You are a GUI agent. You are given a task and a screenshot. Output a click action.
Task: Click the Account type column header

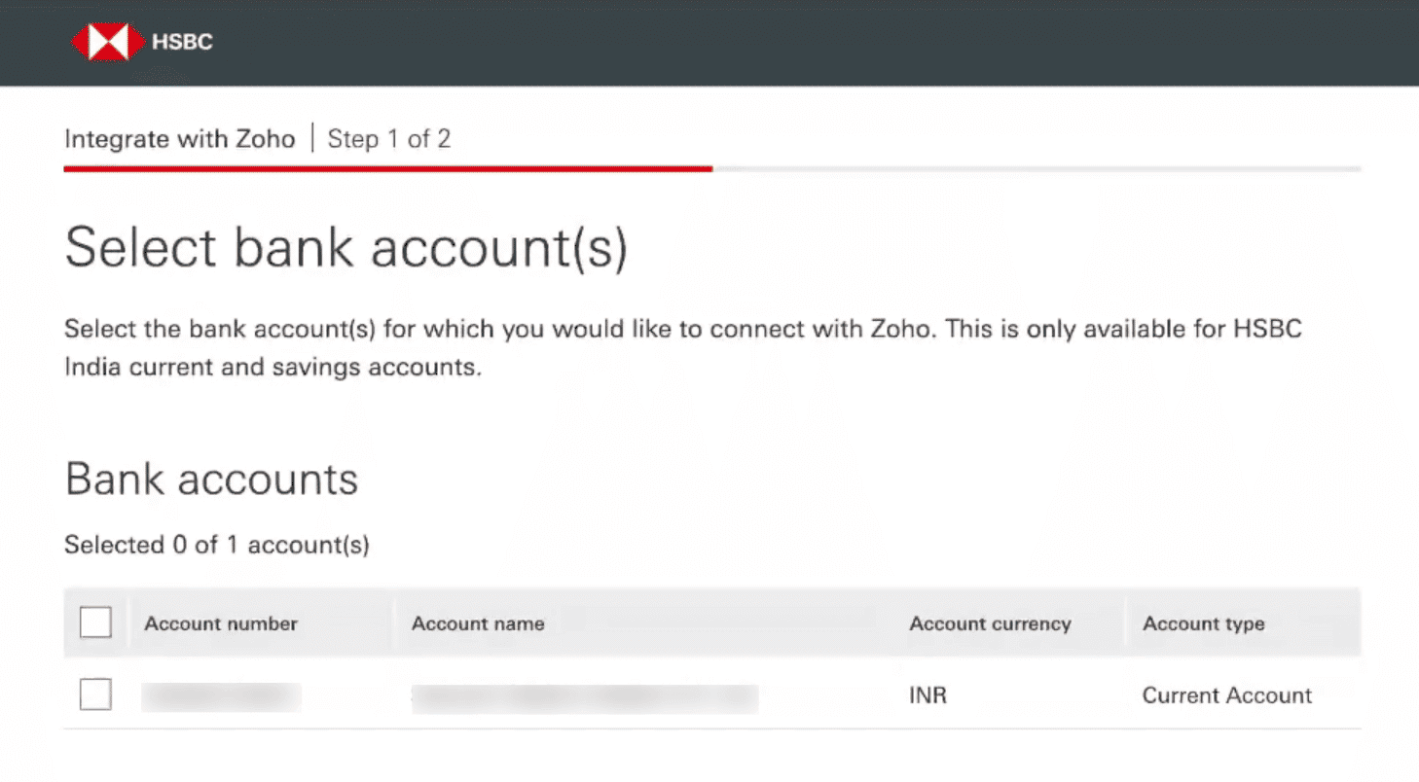click(x=1203, y=623)
